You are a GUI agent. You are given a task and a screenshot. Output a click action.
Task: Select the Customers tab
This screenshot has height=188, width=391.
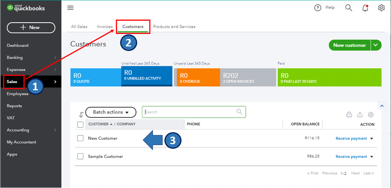tap(133, 26)
